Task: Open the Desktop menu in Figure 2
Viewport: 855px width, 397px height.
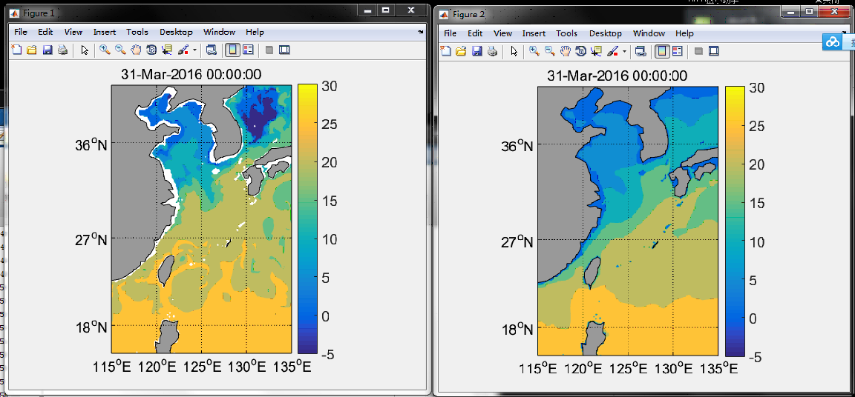Action: point(605,33)
